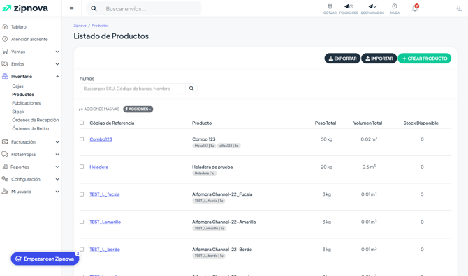Go to Cajas in Inventario
The image size is (468, 276).
17,86
